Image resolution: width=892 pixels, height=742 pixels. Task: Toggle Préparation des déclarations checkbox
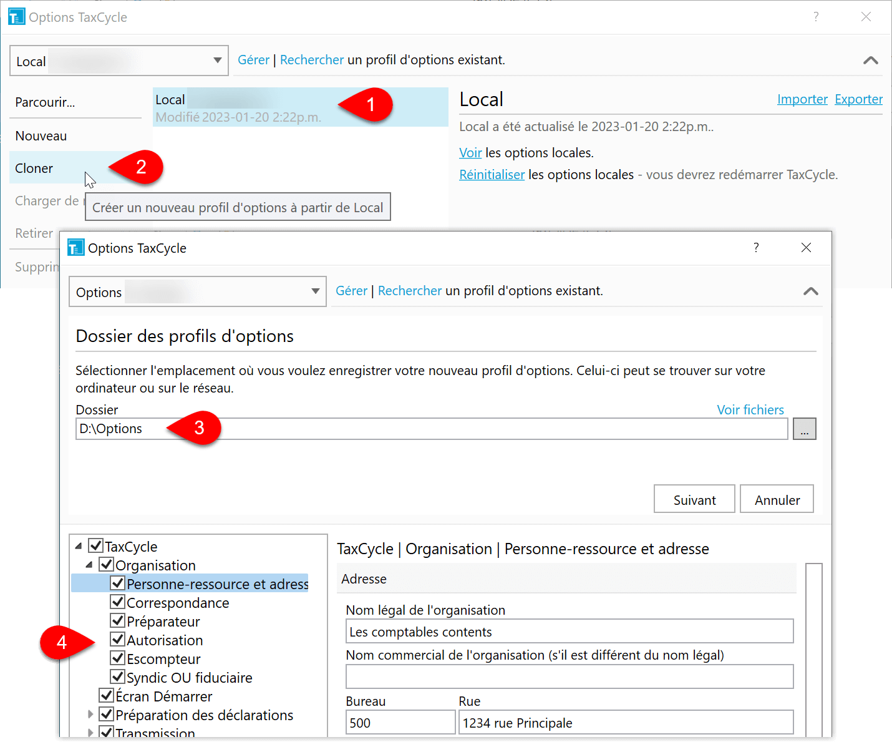(107, 714)
